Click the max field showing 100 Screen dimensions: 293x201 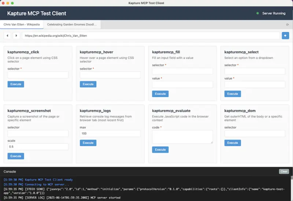tap(110, 134)
